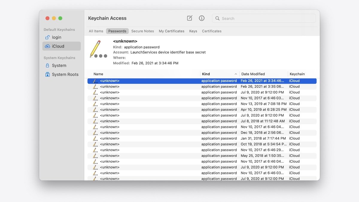Open the Secure Notes tab
Image resolution: width=359 pixels, height=202 pixels.
click(x=142, y=31)
